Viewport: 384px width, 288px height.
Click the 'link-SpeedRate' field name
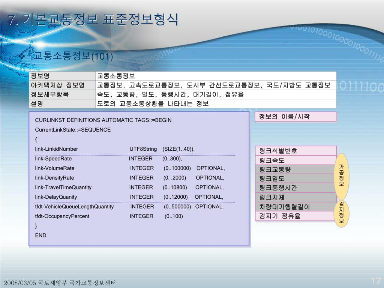point(53,159)
